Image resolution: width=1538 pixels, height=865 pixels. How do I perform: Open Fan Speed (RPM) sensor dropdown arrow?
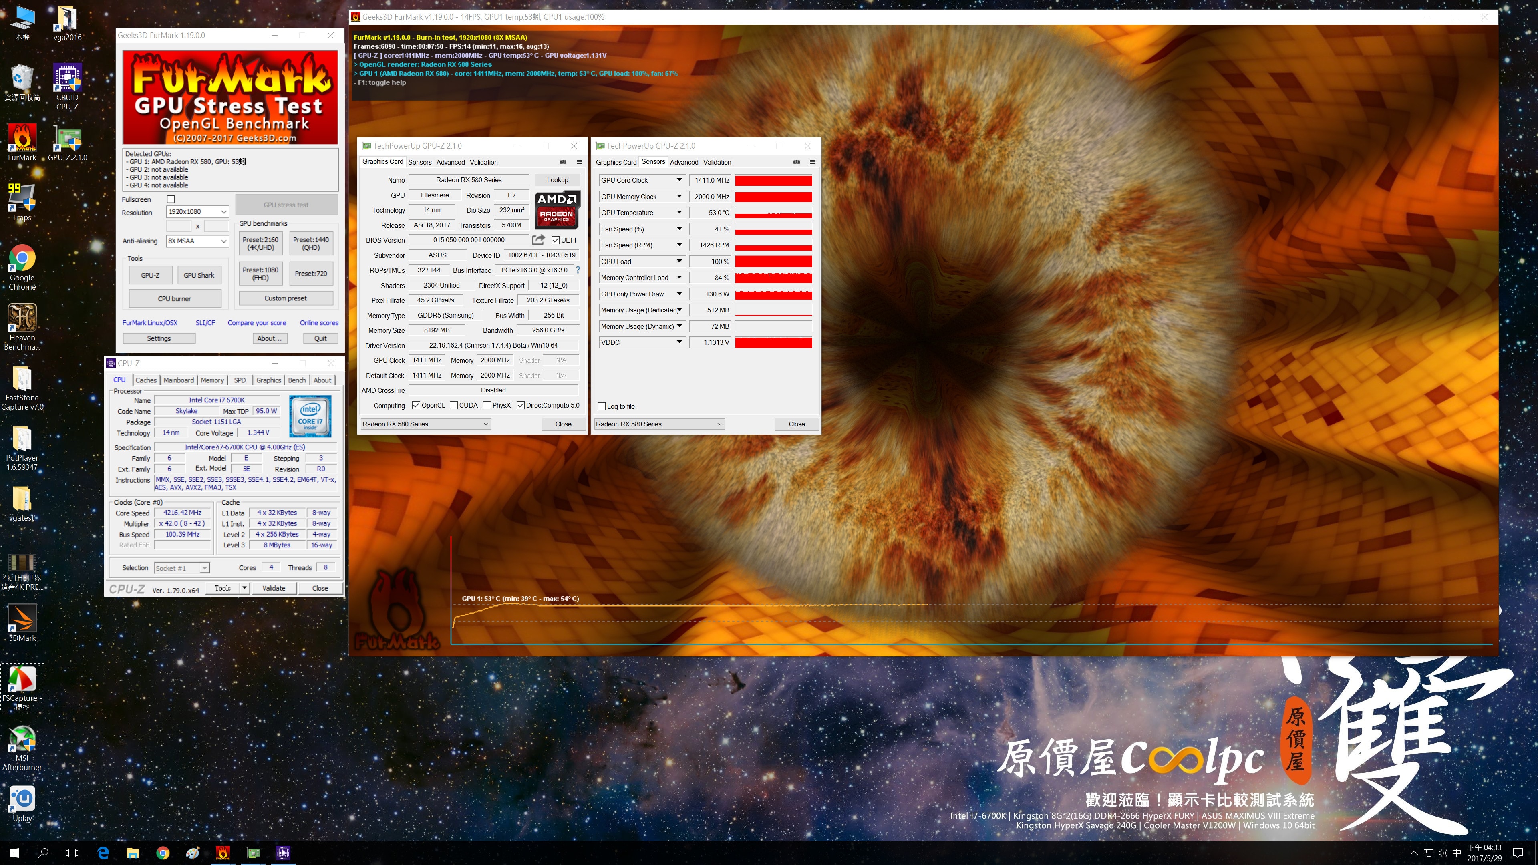tap(679, 245)
